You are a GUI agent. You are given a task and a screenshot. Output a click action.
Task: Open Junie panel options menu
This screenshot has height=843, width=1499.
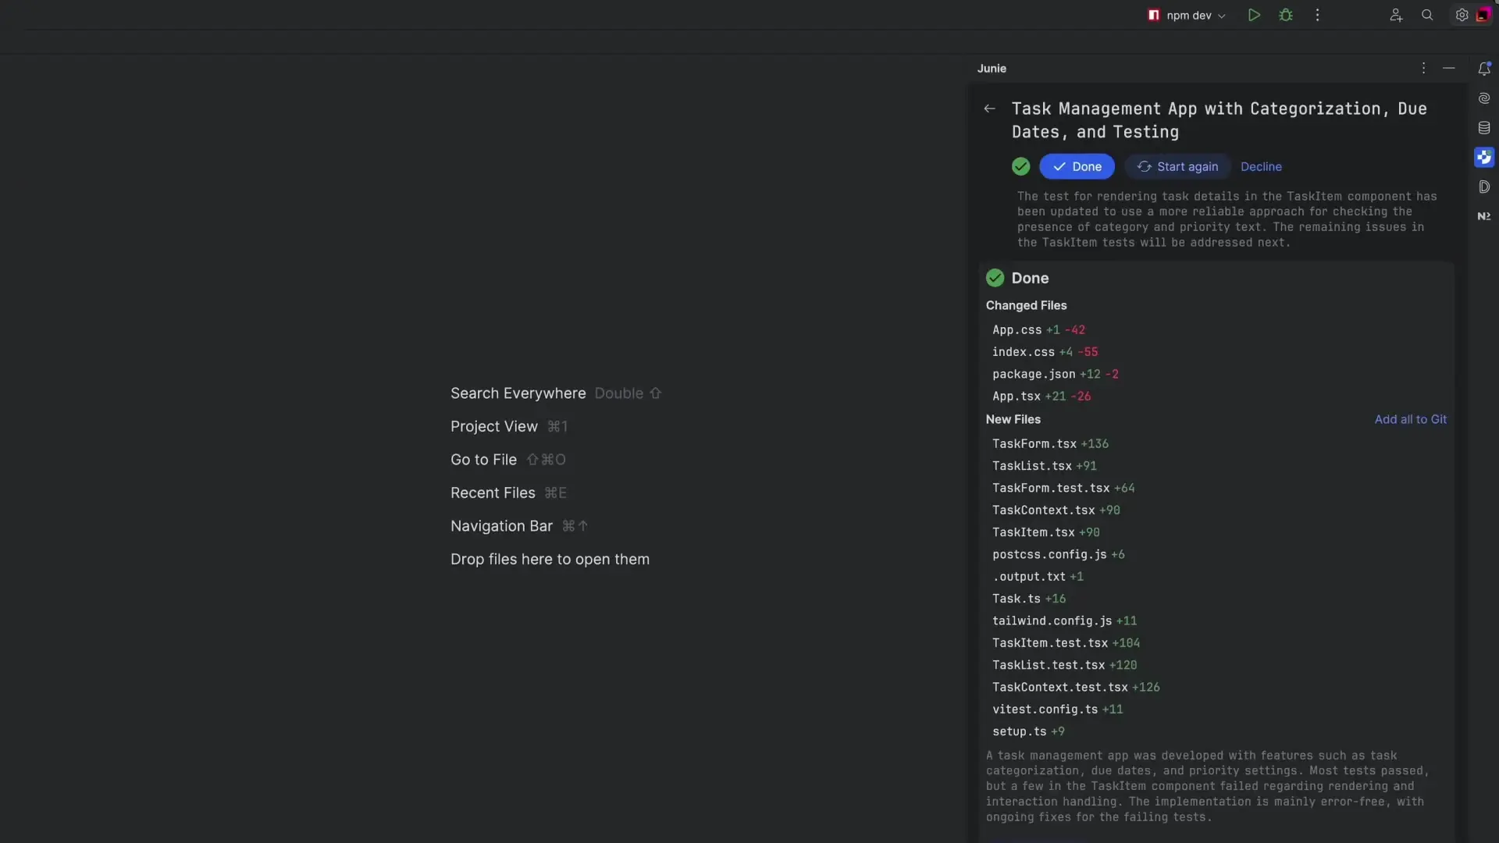pos(1423,69)
